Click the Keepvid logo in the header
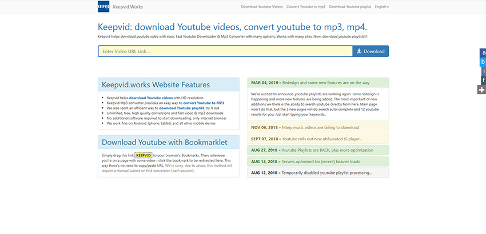The image size is (486, 234). pos(104,7)
